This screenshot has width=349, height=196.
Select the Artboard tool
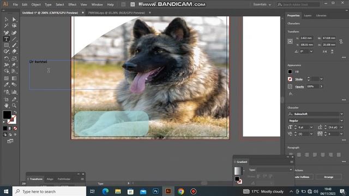[6, 99]
